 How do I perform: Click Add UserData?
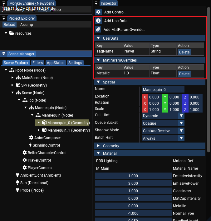(x=117, y=21)
